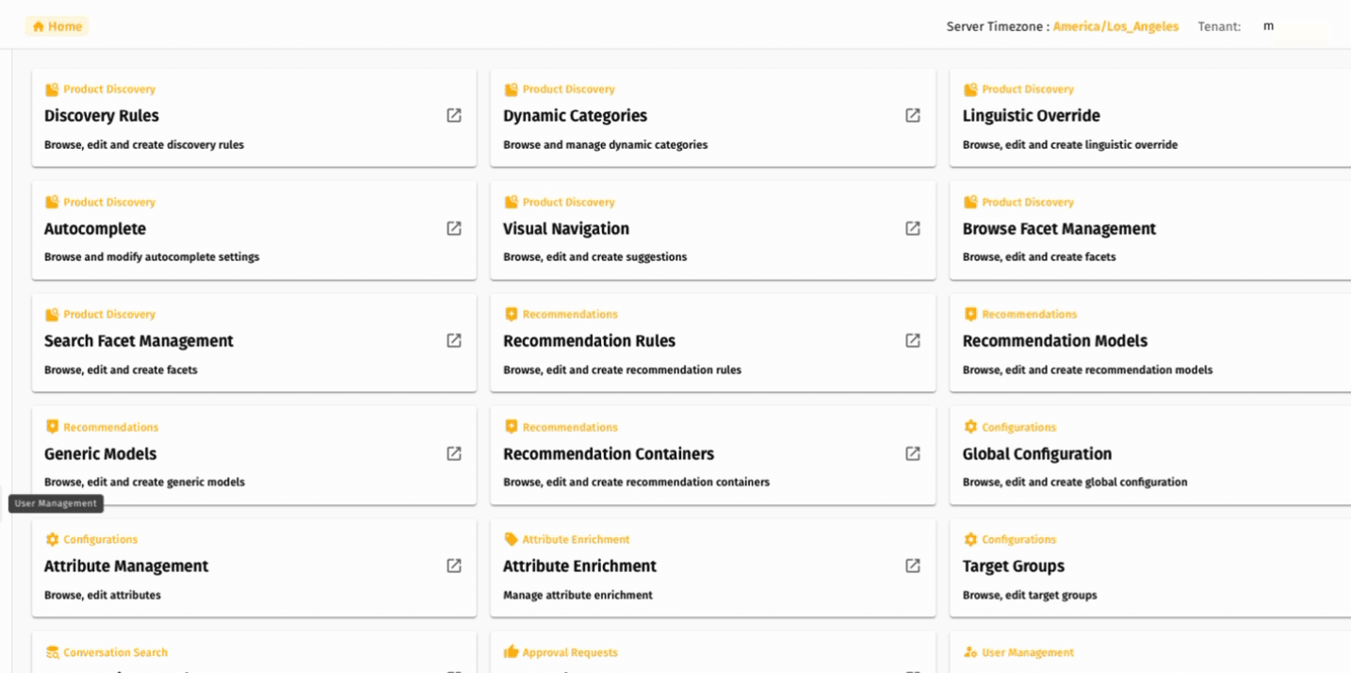Click the Recommendations badge icon above Recommendation Containers

tap(511, 427)
